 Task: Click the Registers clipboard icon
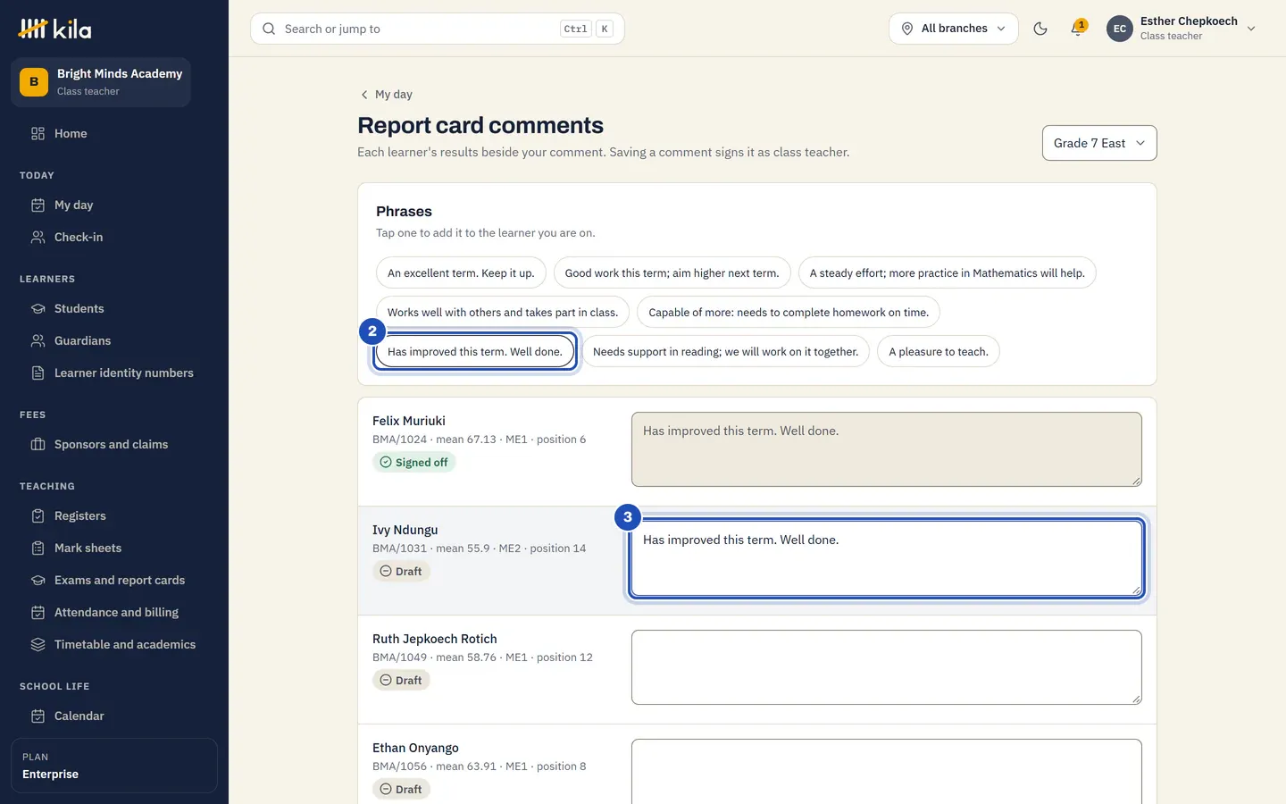click(38, 515)
